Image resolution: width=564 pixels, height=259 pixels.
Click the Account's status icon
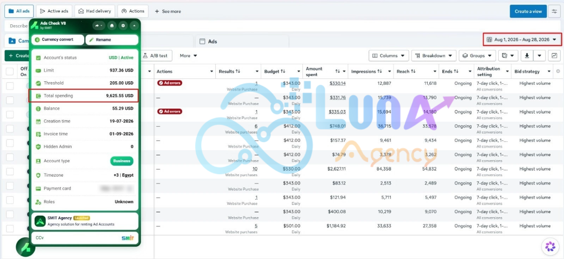tap(38, 57)
